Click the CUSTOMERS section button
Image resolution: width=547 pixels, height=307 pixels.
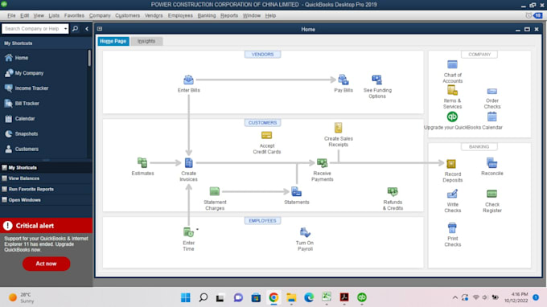[263, 123]
